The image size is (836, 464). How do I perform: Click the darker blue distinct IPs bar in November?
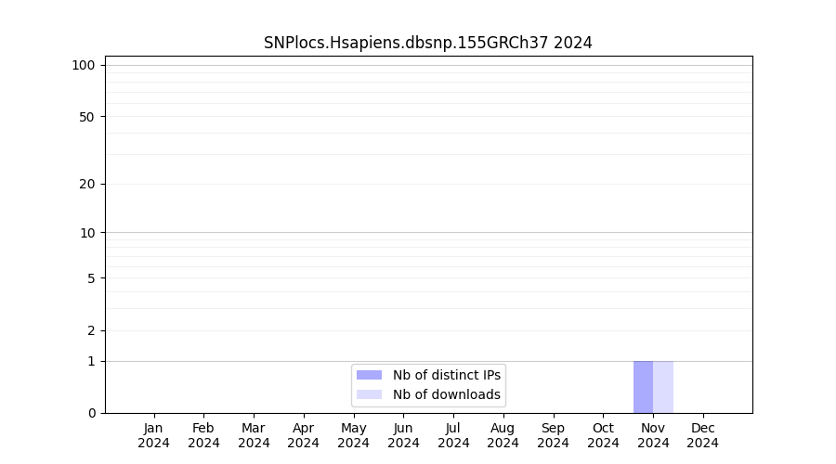tap(643, 387)
